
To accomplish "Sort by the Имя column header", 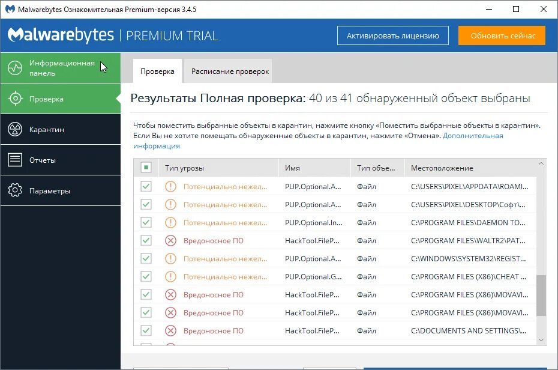I will (314, 168).
